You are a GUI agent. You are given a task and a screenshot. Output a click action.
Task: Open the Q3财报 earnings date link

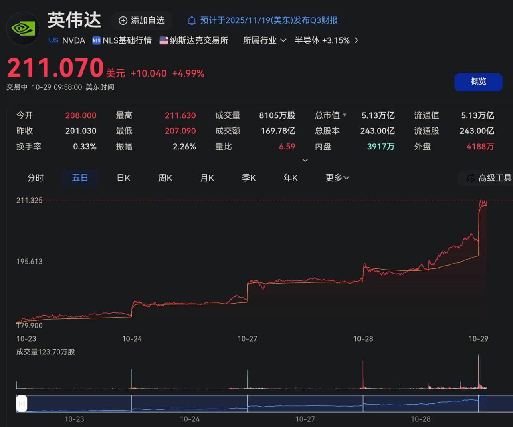pos(269,20)
